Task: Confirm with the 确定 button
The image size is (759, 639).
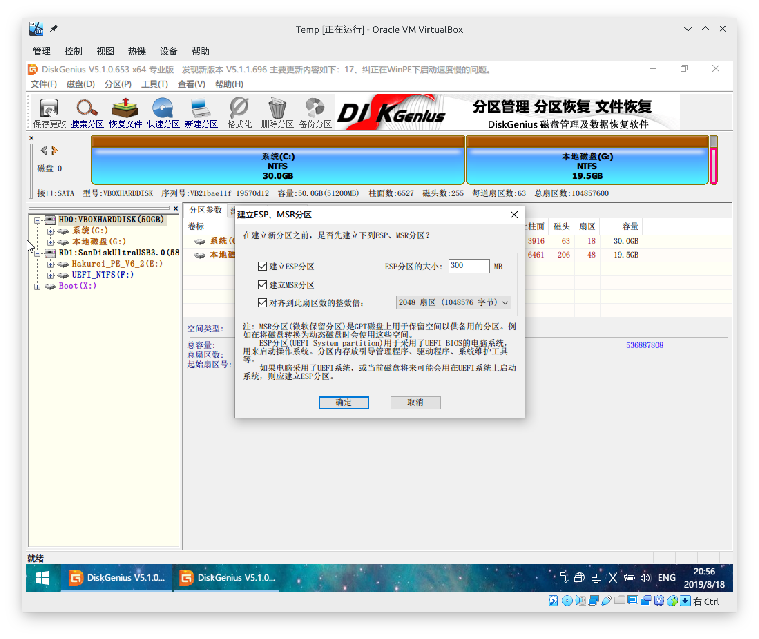Action: (344, 403)
